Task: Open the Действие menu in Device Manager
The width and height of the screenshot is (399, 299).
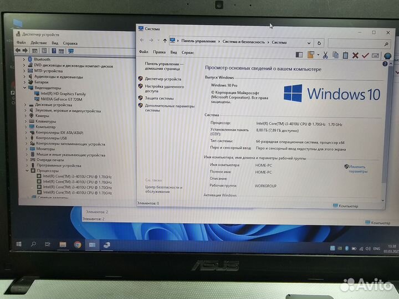Action: [38, 43]
